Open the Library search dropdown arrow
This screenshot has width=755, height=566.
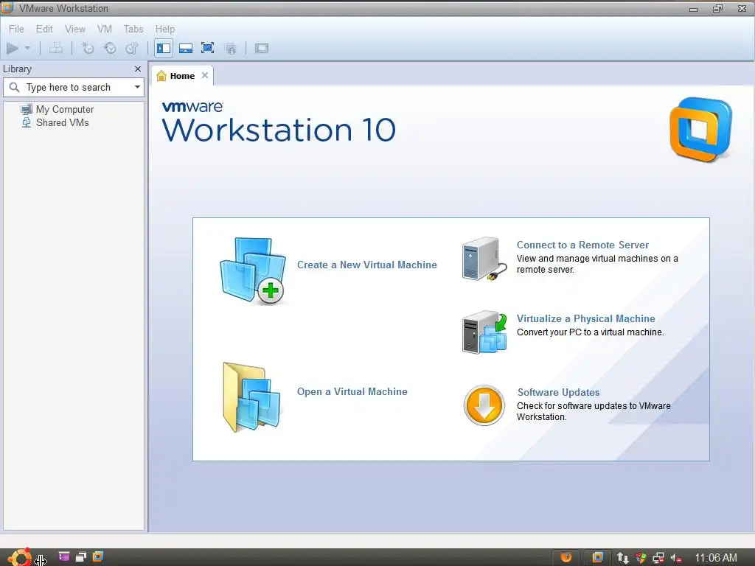click(137, 87)
